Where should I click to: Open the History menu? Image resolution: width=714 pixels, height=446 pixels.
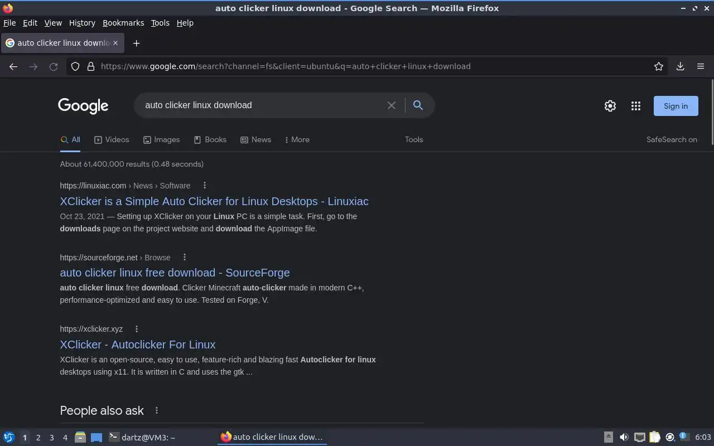[82, 23]
